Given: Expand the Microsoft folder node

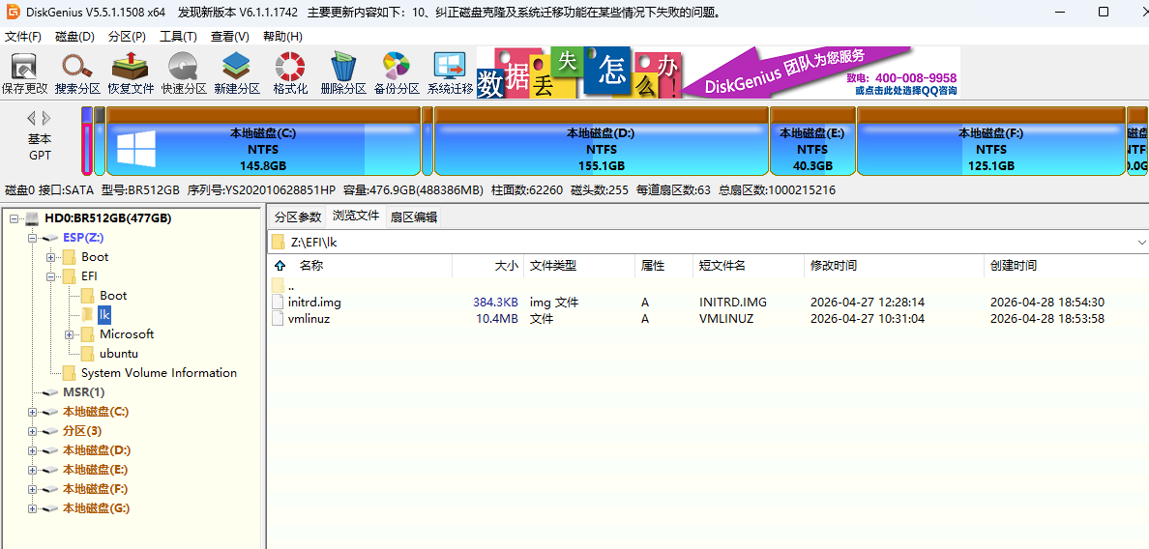Looking at the screenshot, I should [x=70, y=334].
